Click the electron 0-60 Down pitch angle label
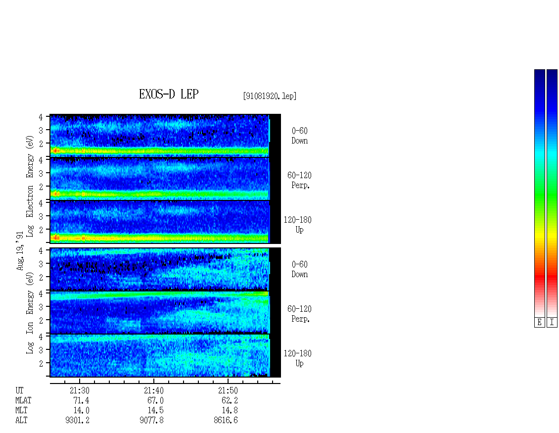Screen dimensions: 559x433 pos(299,136)
